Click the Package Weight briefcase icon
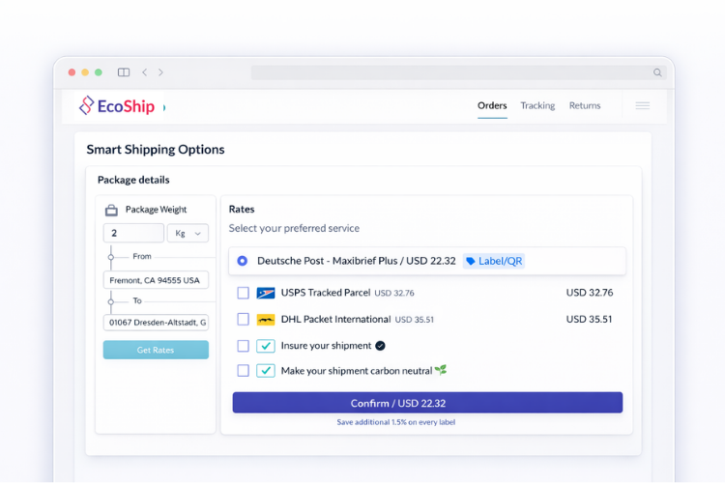725x483 pixels. coord(111,211)
